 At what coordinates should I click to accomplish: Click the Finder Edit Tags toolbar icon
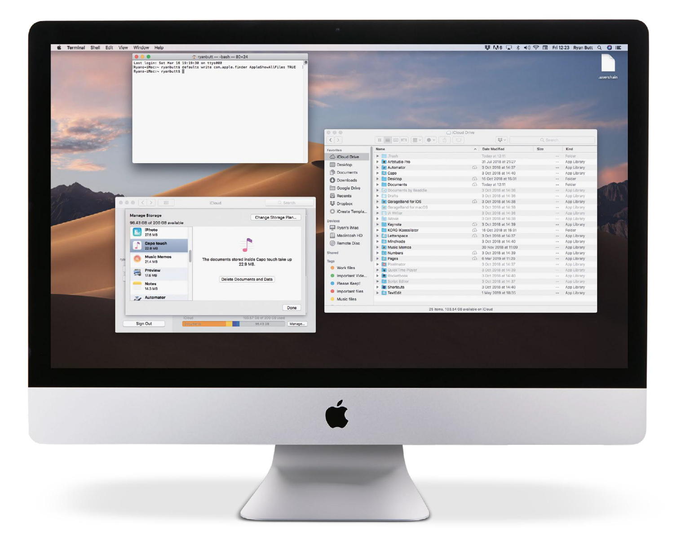(459, 140)
